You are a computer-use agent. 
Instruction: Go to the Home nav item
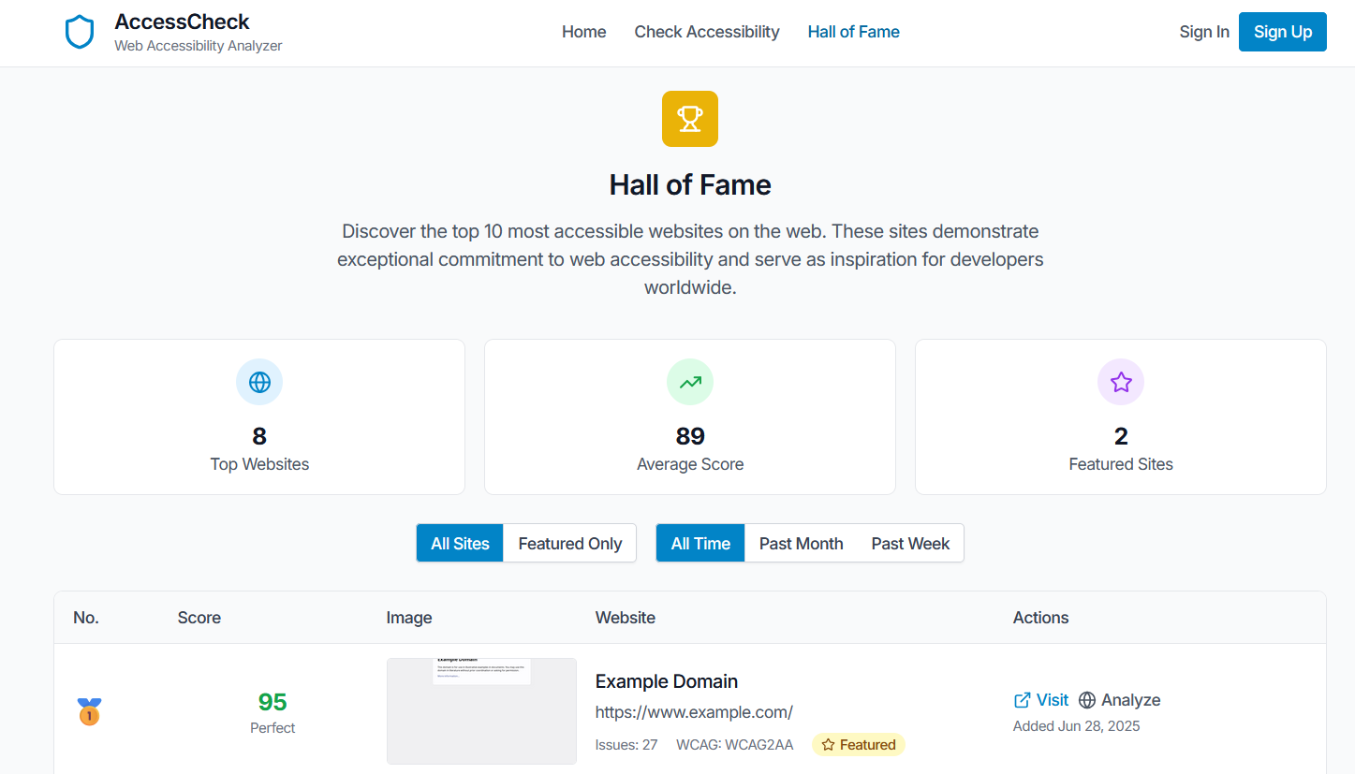click(583, 32)
